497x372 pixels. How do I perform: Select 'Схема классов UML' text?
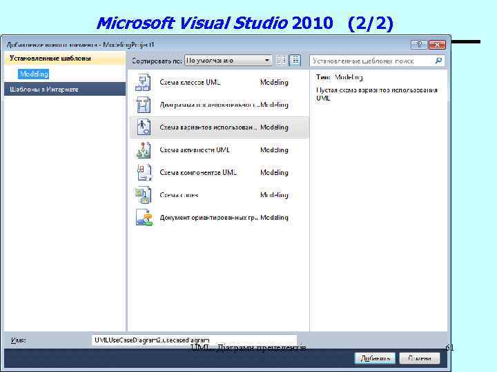click(190, 82)
